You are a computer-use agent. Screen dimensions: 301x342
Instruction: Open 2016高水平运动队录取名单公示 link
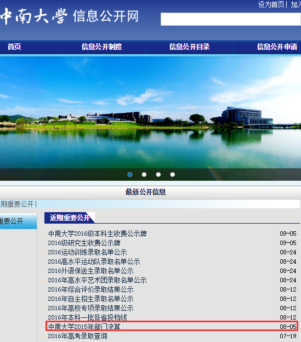tap(94, 261)
